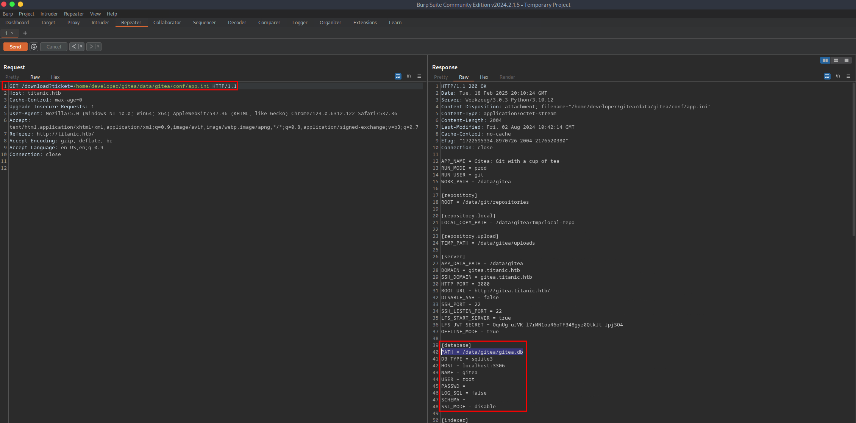Set top-bottom split layout
Image resolution: width=856 pixels, height=423 pixels.
[836, 60]
